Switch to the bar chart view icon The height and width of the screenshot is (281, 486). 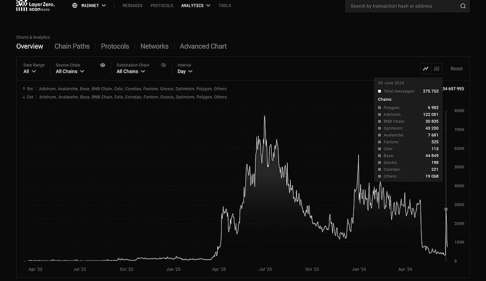tap(437, 69)
